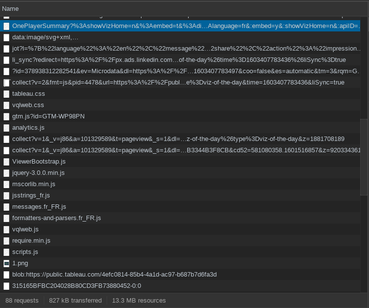Select the ?id=378938312282541 request row
The width and height of the screenshot is (369, 308).
pos(180,71)
